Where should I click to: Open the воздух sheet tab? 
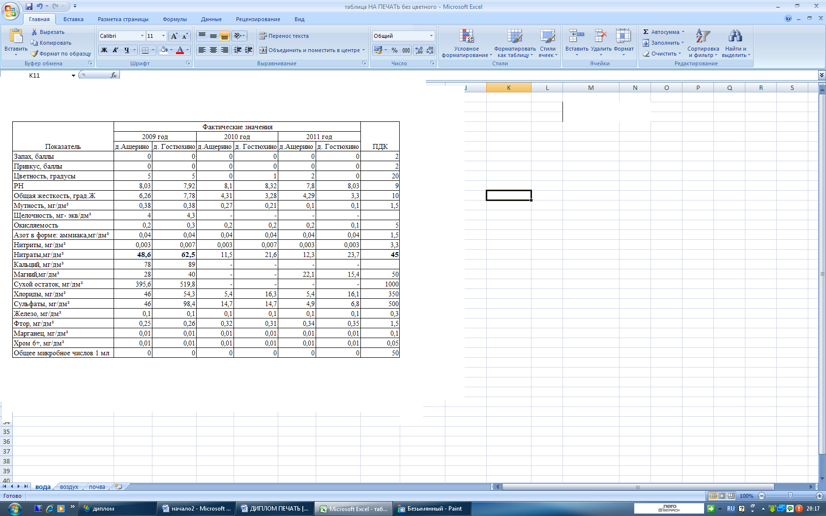click(69, 487)
